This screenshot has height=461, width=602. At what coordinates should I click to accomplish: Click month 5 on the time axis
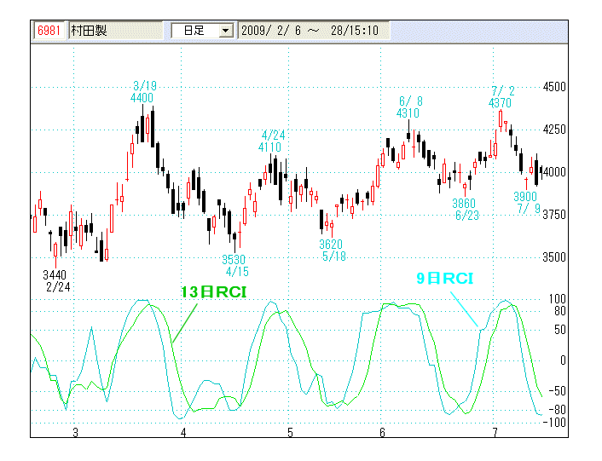(x=291, y=434)
